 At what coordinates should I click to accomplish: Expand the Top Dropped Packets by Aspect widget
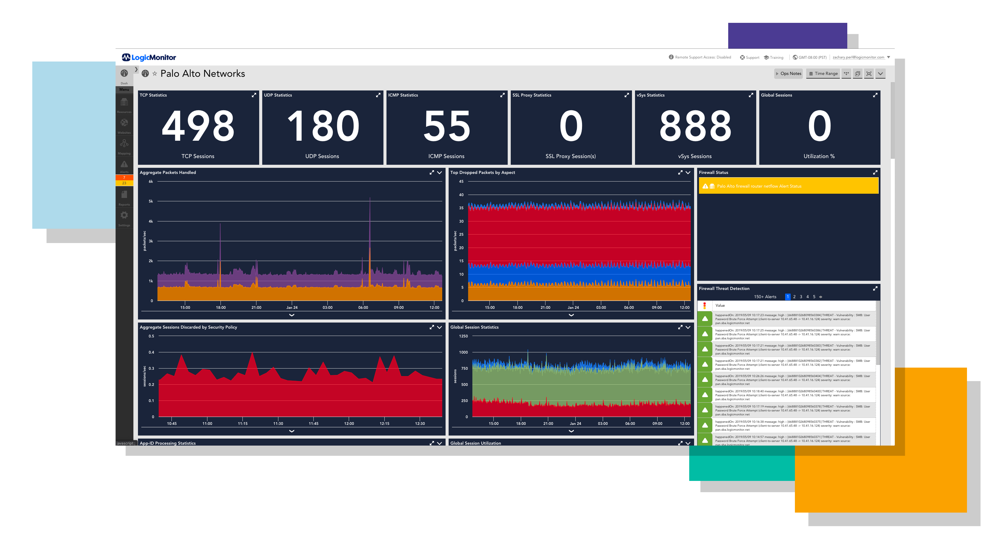pos(680,173)
